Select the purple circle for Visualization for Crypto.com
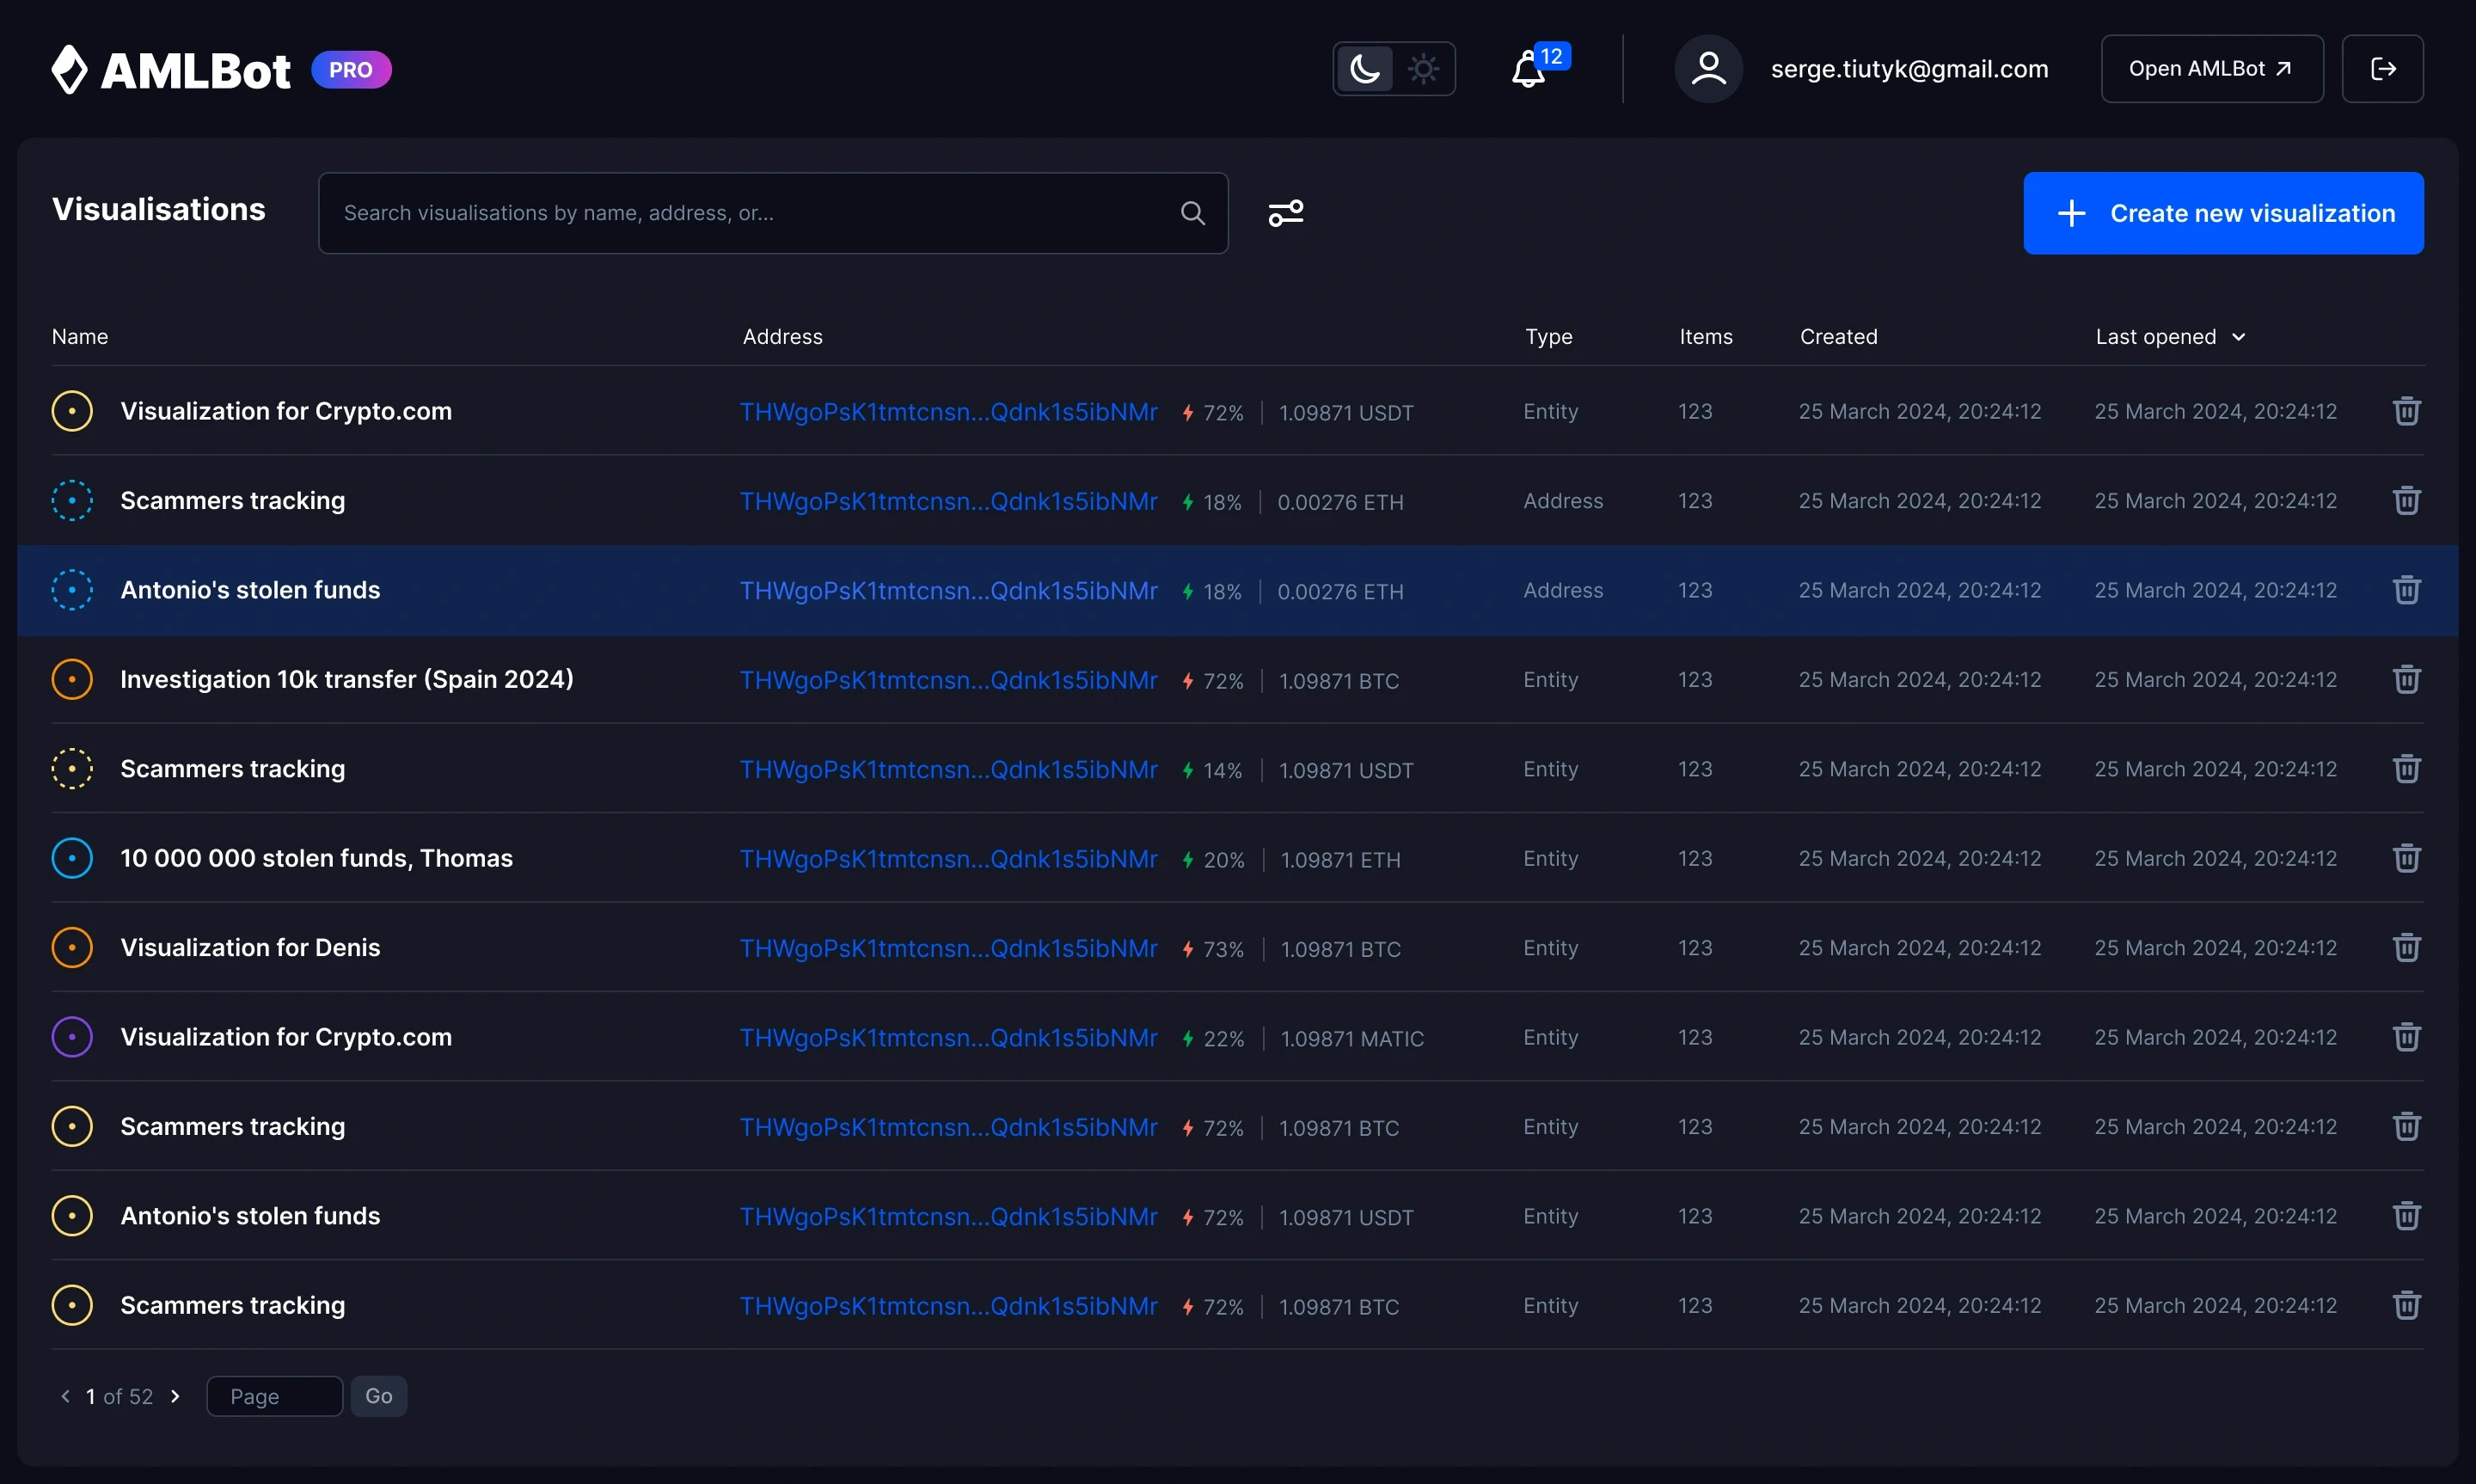The width and height of the screenshot is (2476, 1484). pyautogui.click(x=72, y=1037)
